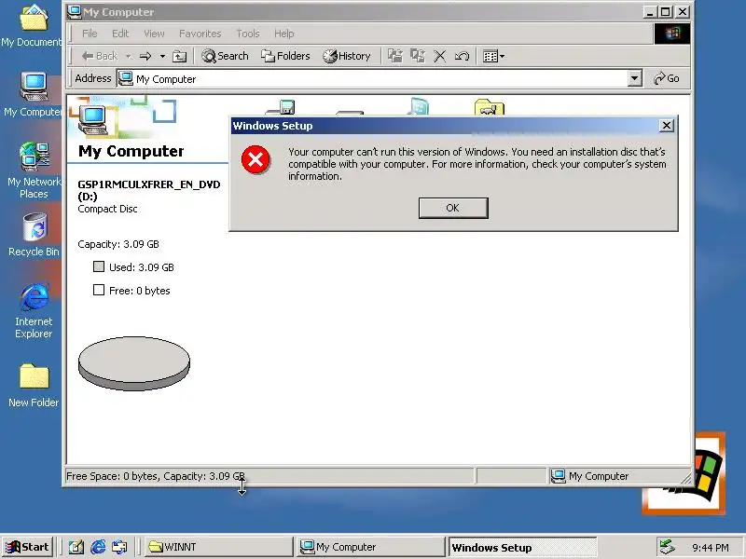Click the Back toolbar button
Viewport: 746px width, 559px height.
(x=100, y=56)
